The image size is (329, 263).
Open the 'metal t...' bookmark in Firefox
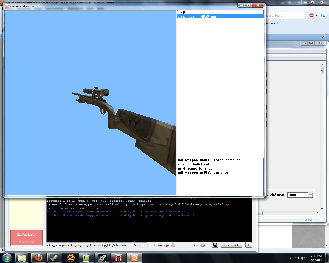click(x=273, y=23)
